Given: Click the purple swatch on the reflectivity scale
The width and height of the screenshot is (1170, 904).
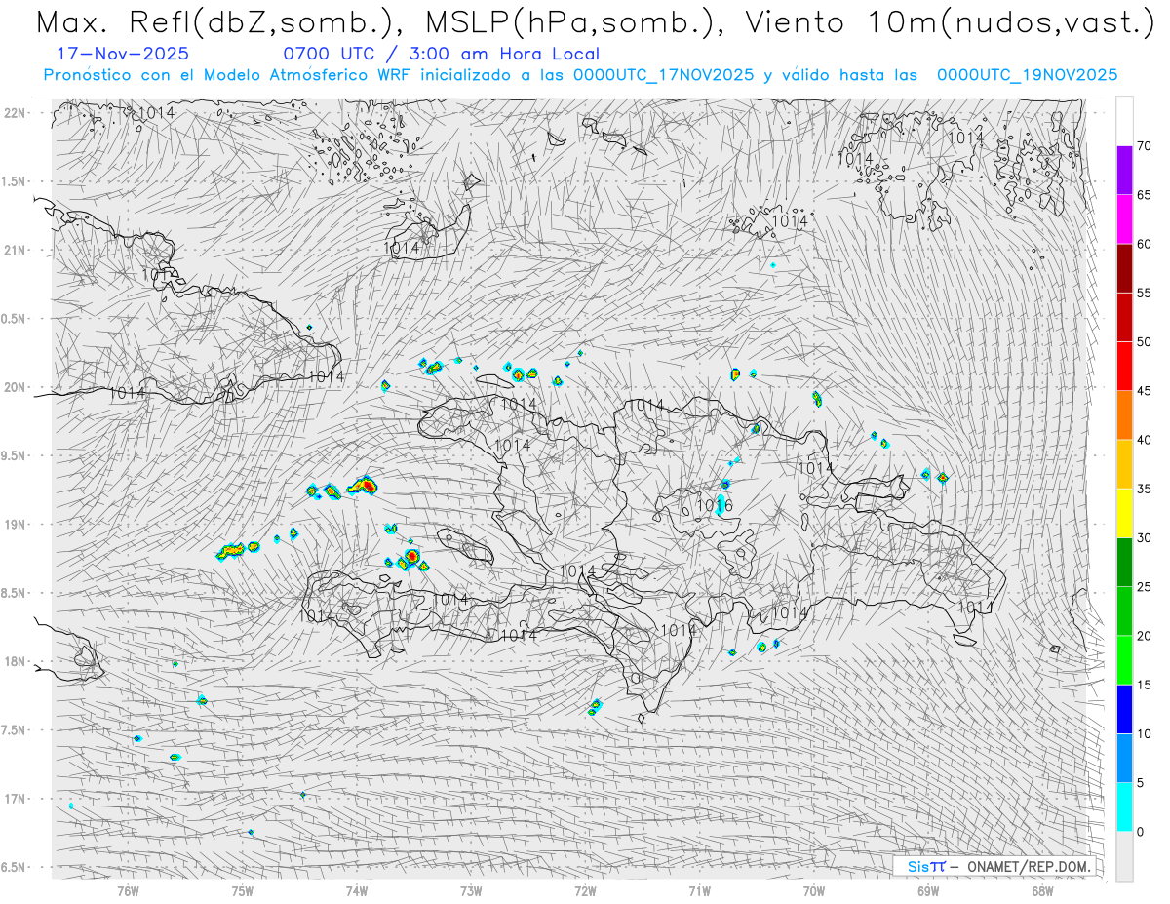Looking at the screenshot, I should [x=1124, y=171].
